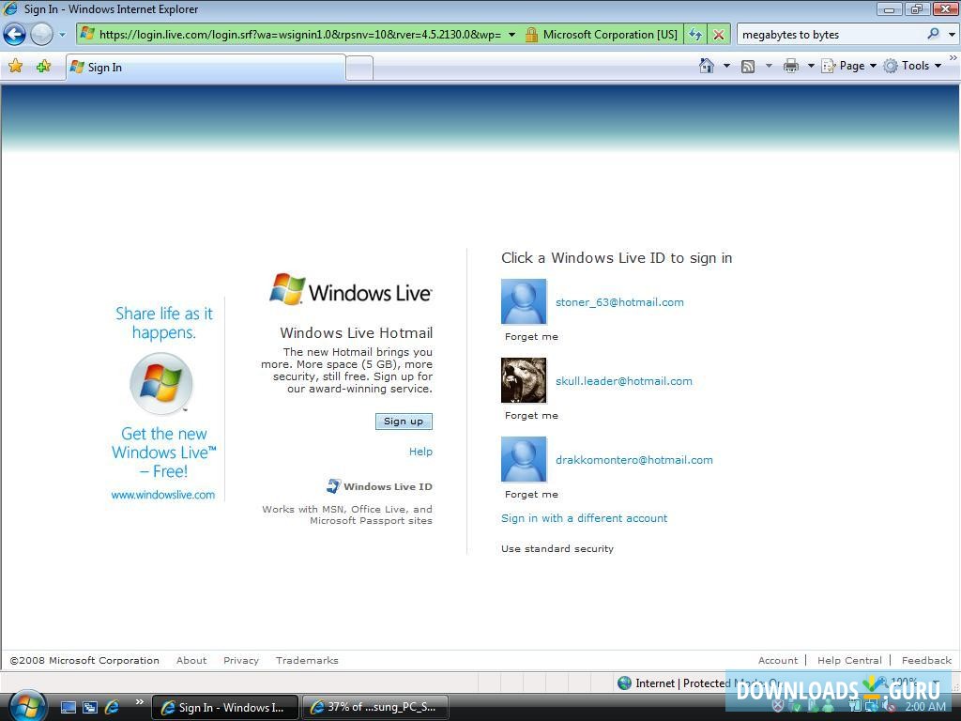Viewport: 961px width, 721px height.
Task: Click the round Windows orb advertisement image
Action: pyautogui.click(x=161, y=384)
